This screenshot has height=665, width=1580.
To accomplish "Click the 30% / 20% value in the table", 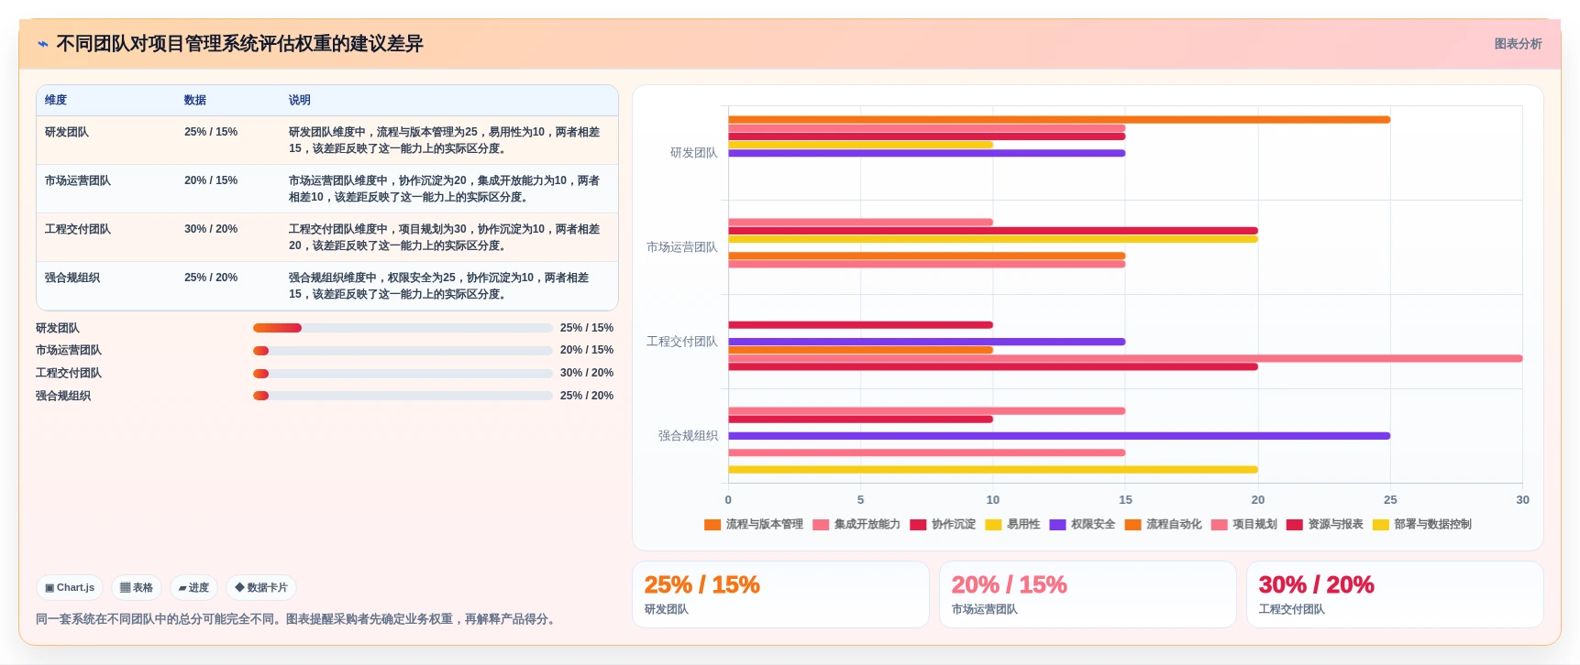I will click(x=211, y=229).
